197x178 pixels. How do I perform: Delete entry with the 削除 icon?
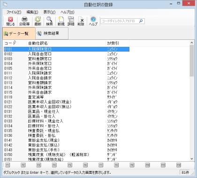point(81,21)
